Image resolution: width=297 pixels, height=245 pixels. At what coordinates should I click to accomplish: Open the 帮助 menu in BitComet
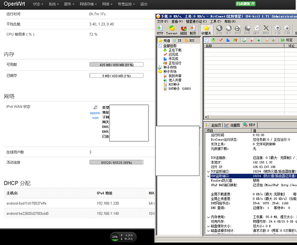[230, 22]
